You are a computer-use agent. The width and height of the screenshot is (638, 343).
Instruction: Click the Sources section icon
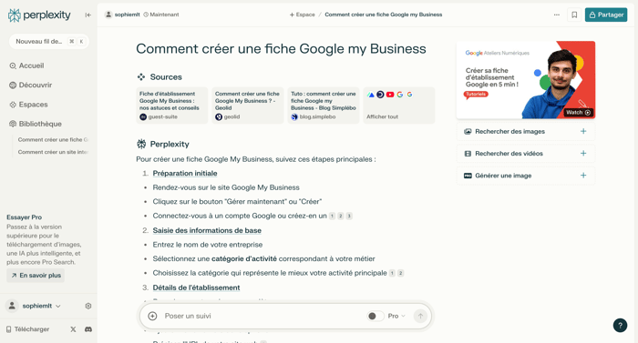[141, 76]
